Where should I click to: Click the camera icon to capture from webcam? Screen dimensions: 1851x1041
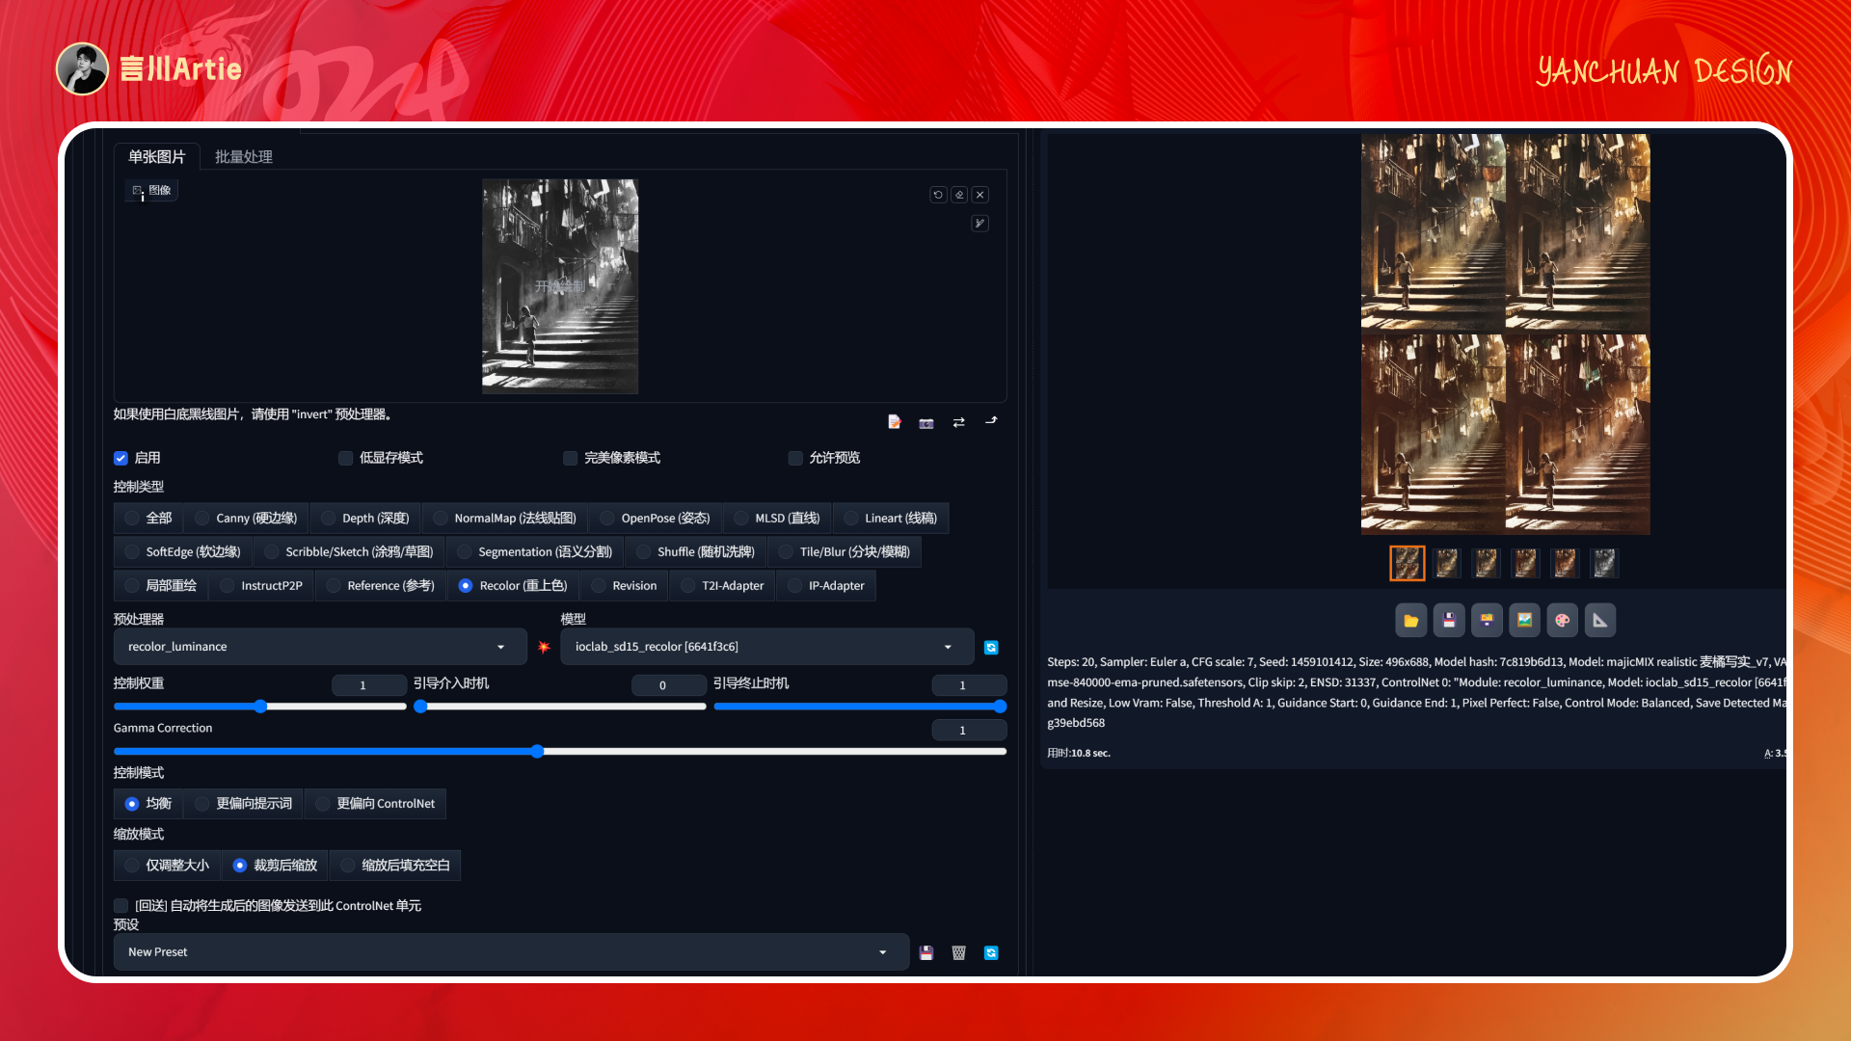(x=926, y=422)
